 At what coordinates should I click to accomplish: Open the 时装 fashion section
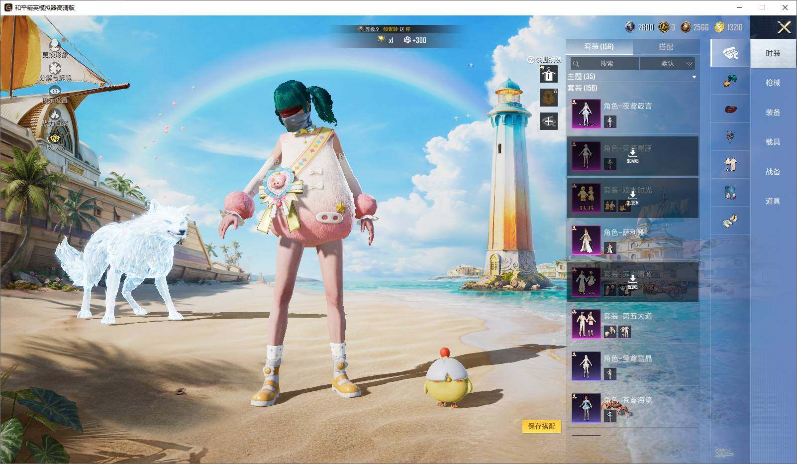[773, 53]
